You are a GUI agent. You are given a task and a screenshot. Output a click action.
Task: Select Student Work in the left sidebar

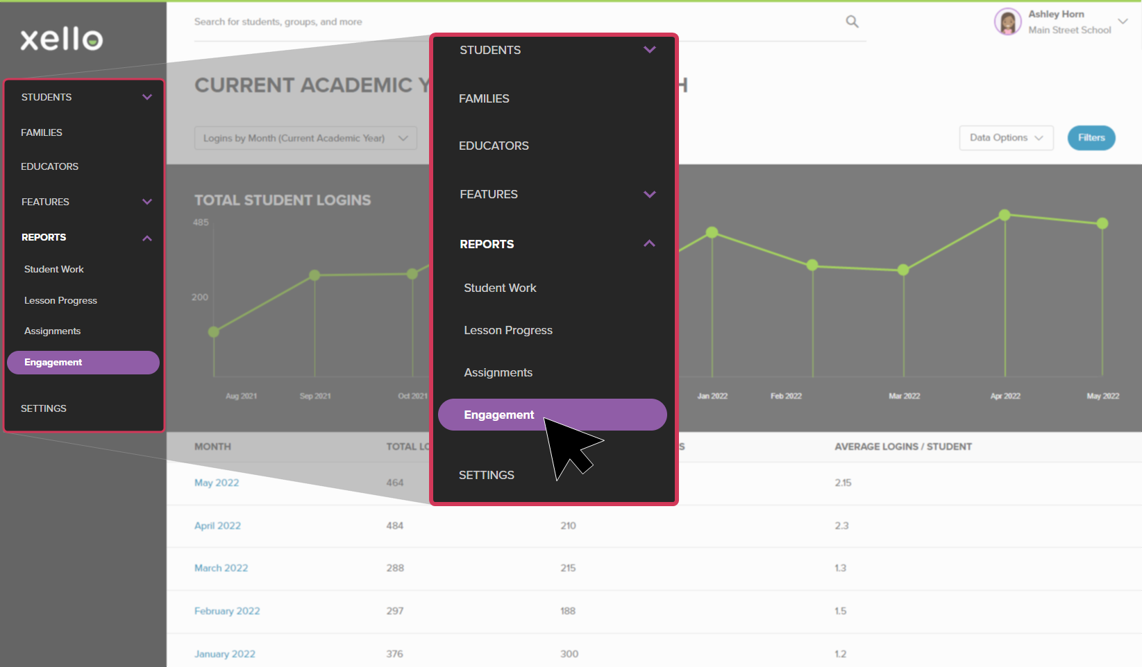(53, 269)
